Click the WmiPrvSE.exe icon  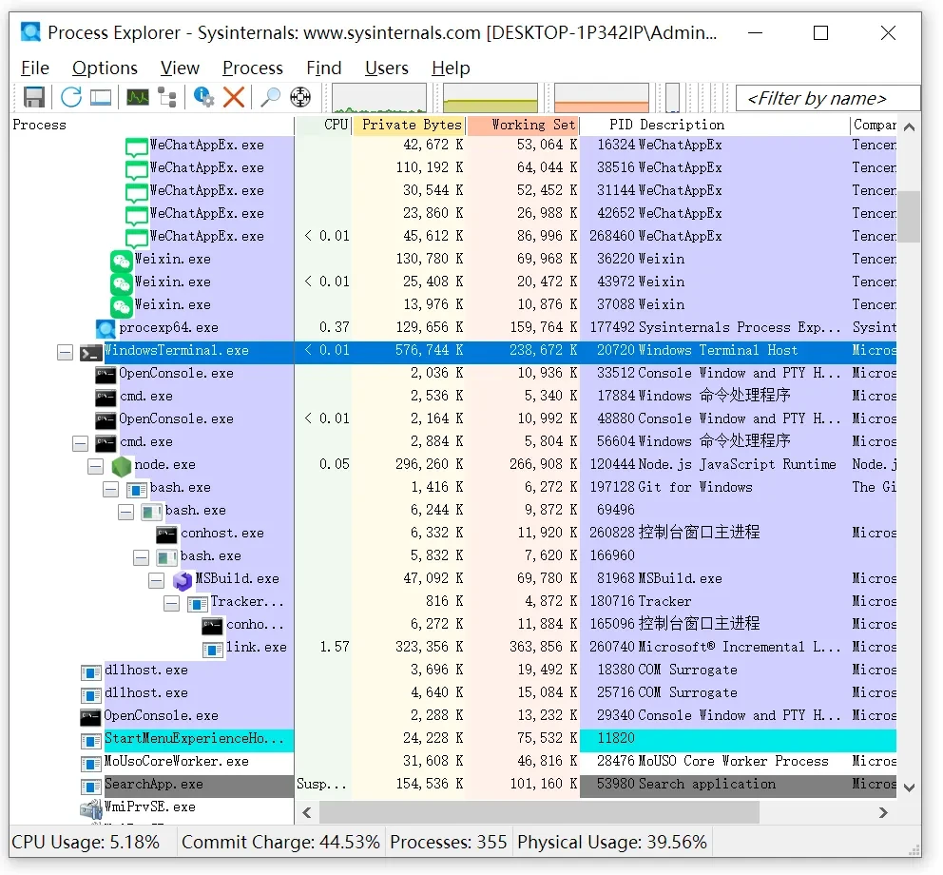(x=91, y=808)
